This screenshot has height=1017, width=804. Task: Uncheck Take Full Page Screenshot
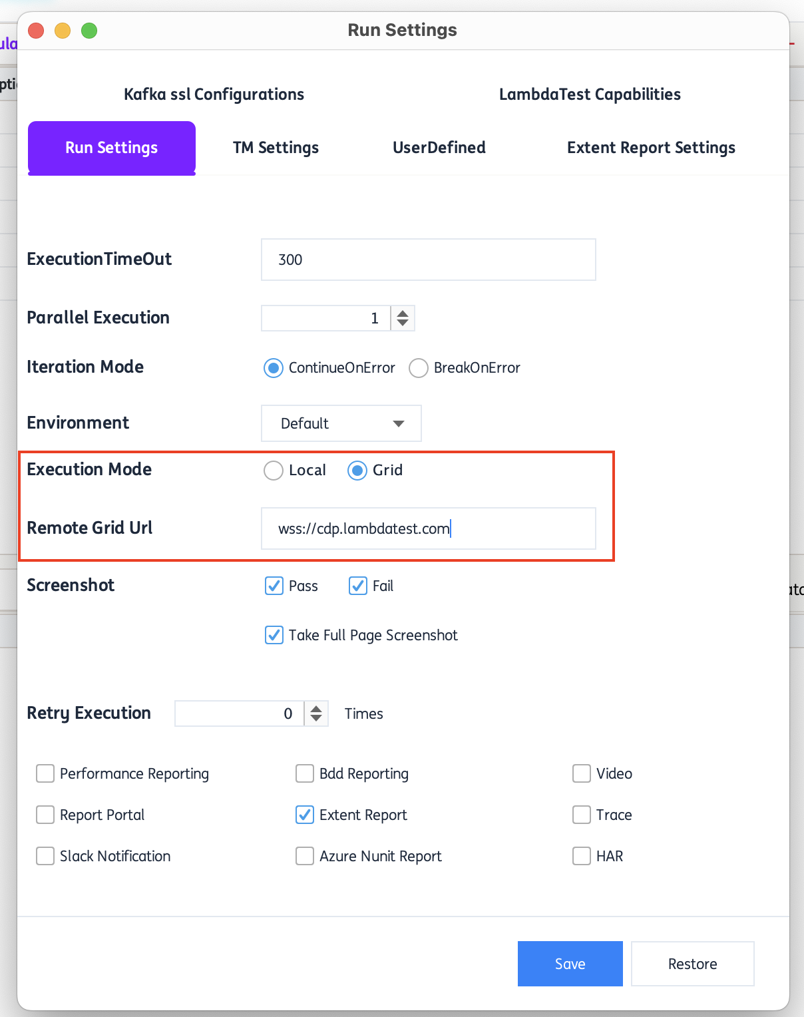pos(274,635)
